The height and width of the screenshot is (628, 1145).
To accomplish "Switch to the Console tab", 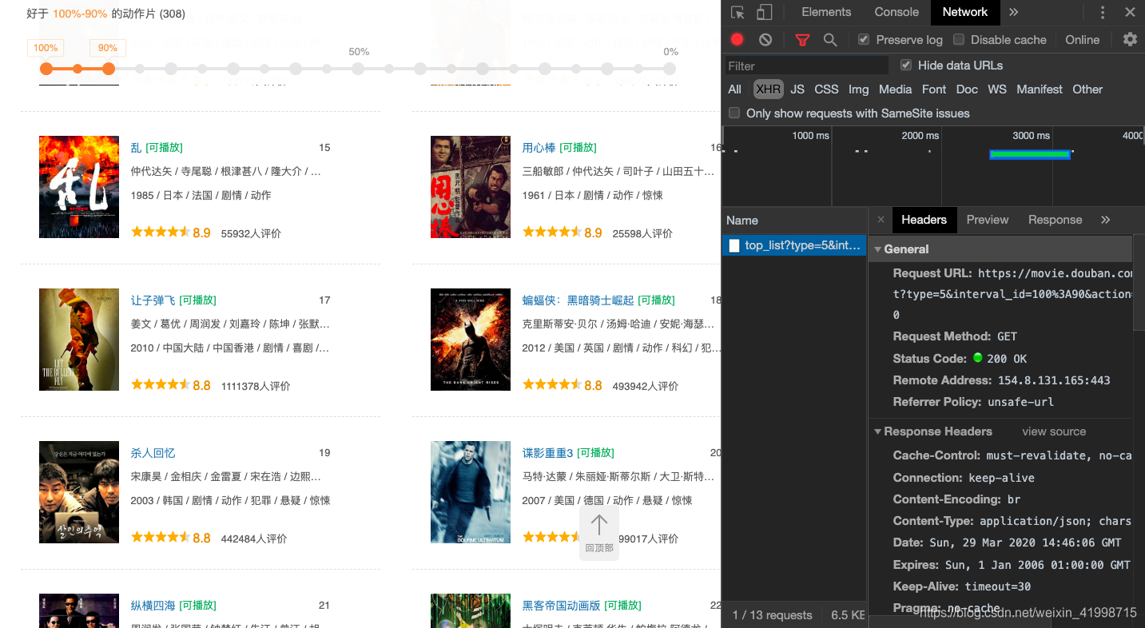I will click(897, 12).
